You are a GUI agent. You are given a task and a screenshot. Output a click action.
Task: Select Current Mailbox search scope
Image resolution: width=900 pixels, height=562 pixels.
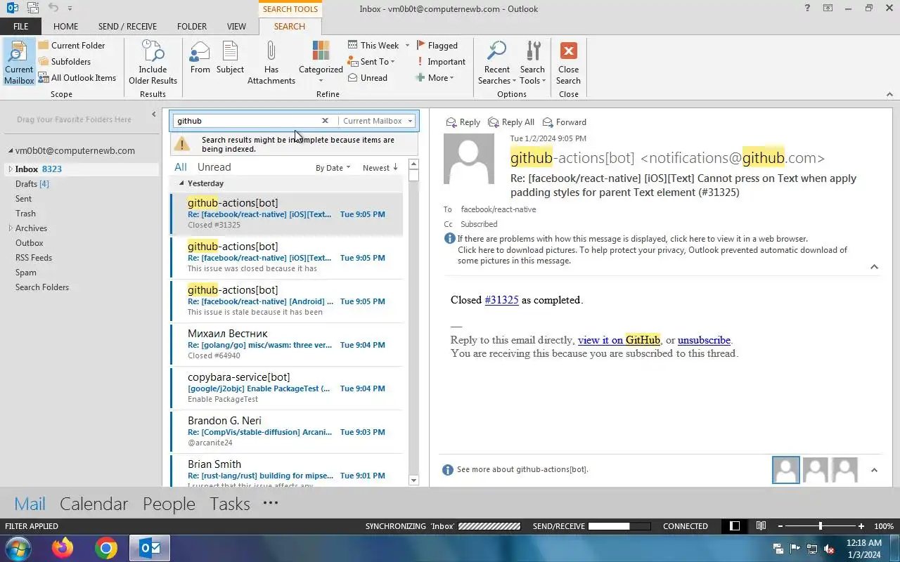(19, 63)
